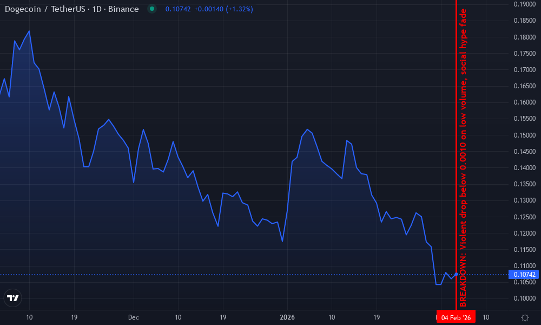Click the right price scale axis

click(x=523, y=162)
